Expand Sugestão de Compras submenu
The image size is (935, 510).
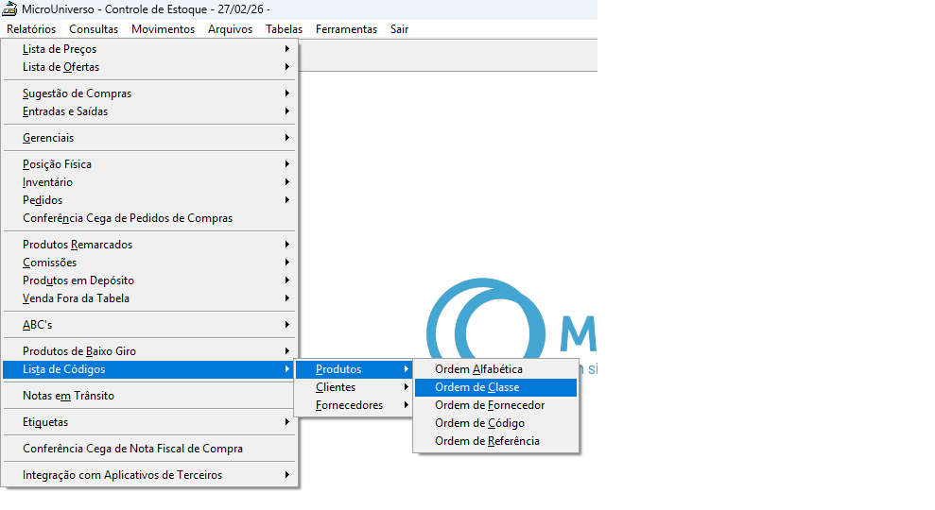coord(77,93)
